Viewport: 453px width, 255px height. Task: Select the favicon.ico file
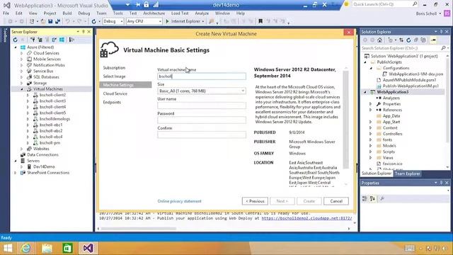point(392,164)
